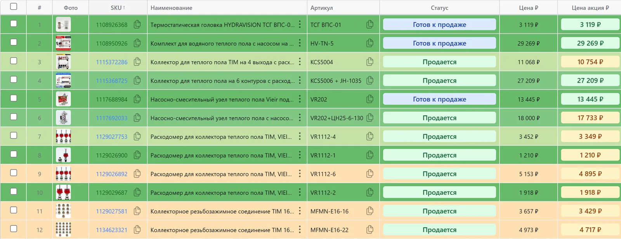Toggle select-all checkbox in table header
The image size is (621, 239).
click(x=14, y=7)
